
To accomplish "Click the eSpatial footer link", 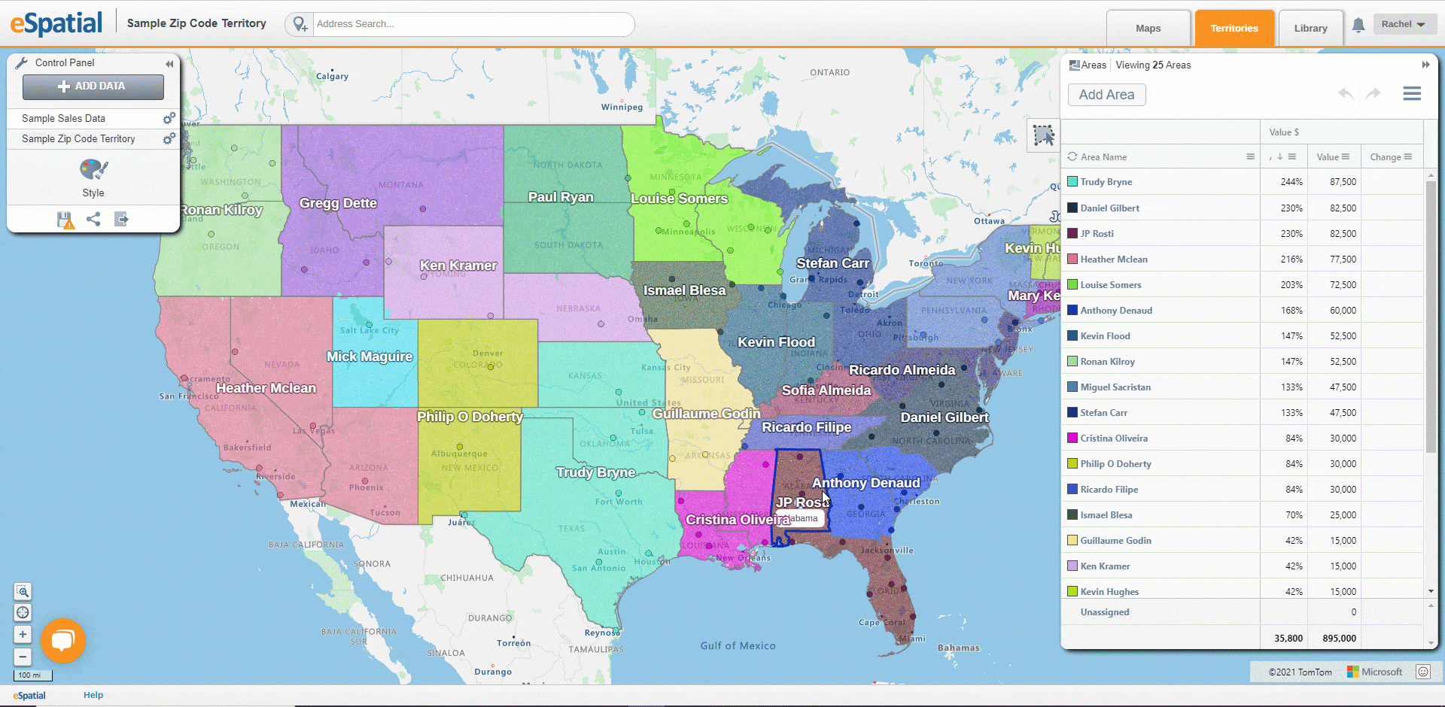I will point(29,696).
